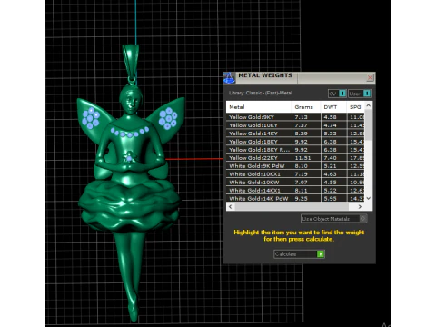Click grams value 9.25
Viewport: 436px width, 327px height.
[301, 199]
